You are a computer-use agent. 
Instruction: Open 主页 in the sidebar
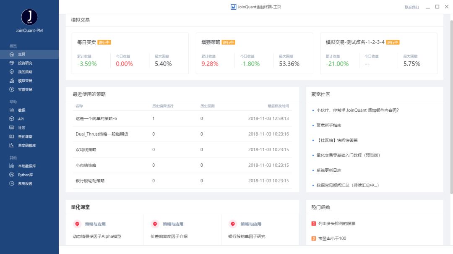click(29, 54)
